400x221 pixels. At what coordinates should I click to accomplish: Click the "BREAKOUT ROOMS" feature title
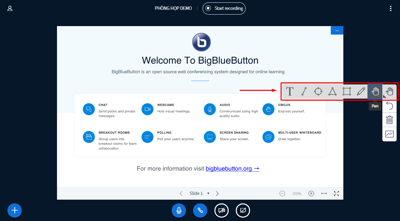(x=114, y=133)
